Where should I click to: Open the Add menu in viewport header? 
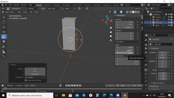[31, 12]
